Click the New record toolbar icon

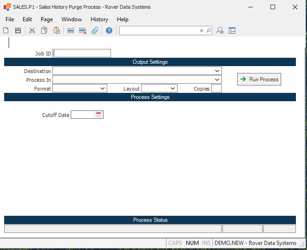(x=6, y=30)
